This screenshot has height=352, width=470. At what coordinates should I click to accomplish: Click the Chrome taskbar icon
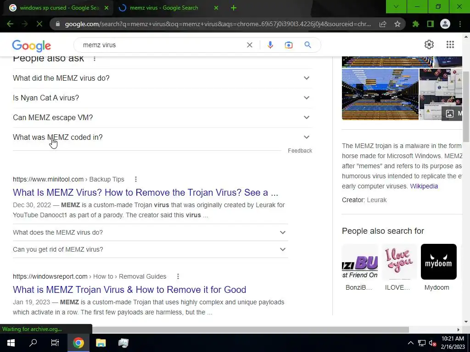(78, 343)
